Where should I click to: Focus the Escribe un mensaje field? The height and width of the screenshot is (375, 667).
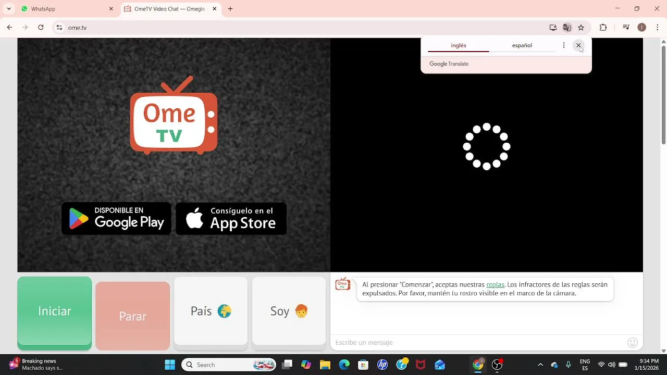pos(478,342)
